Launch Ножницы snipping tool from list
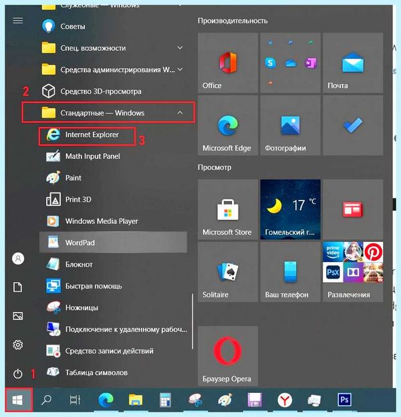The height and width of the screenshot is (417, 401). click(x=113, y=307)
